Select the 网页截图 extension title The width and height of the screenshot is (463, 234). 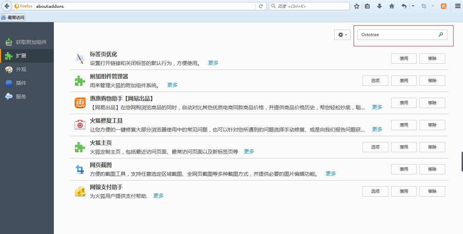(101, 165)
